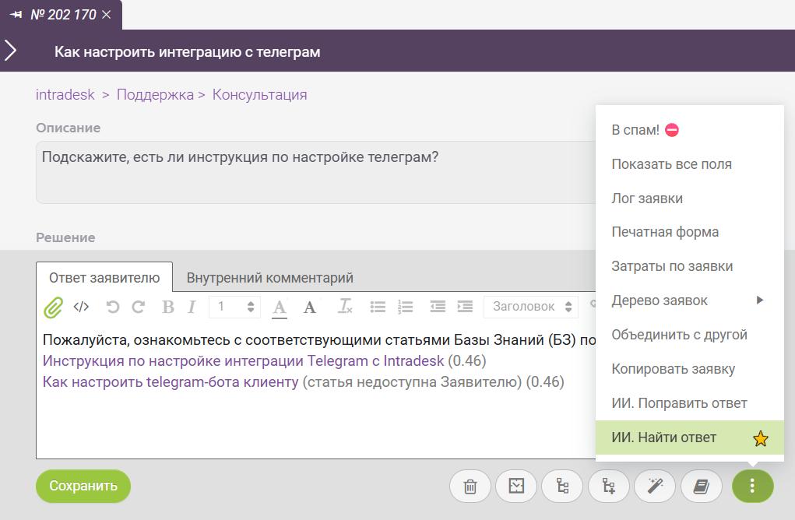Open the knowledge base book icon

(701, 487)
